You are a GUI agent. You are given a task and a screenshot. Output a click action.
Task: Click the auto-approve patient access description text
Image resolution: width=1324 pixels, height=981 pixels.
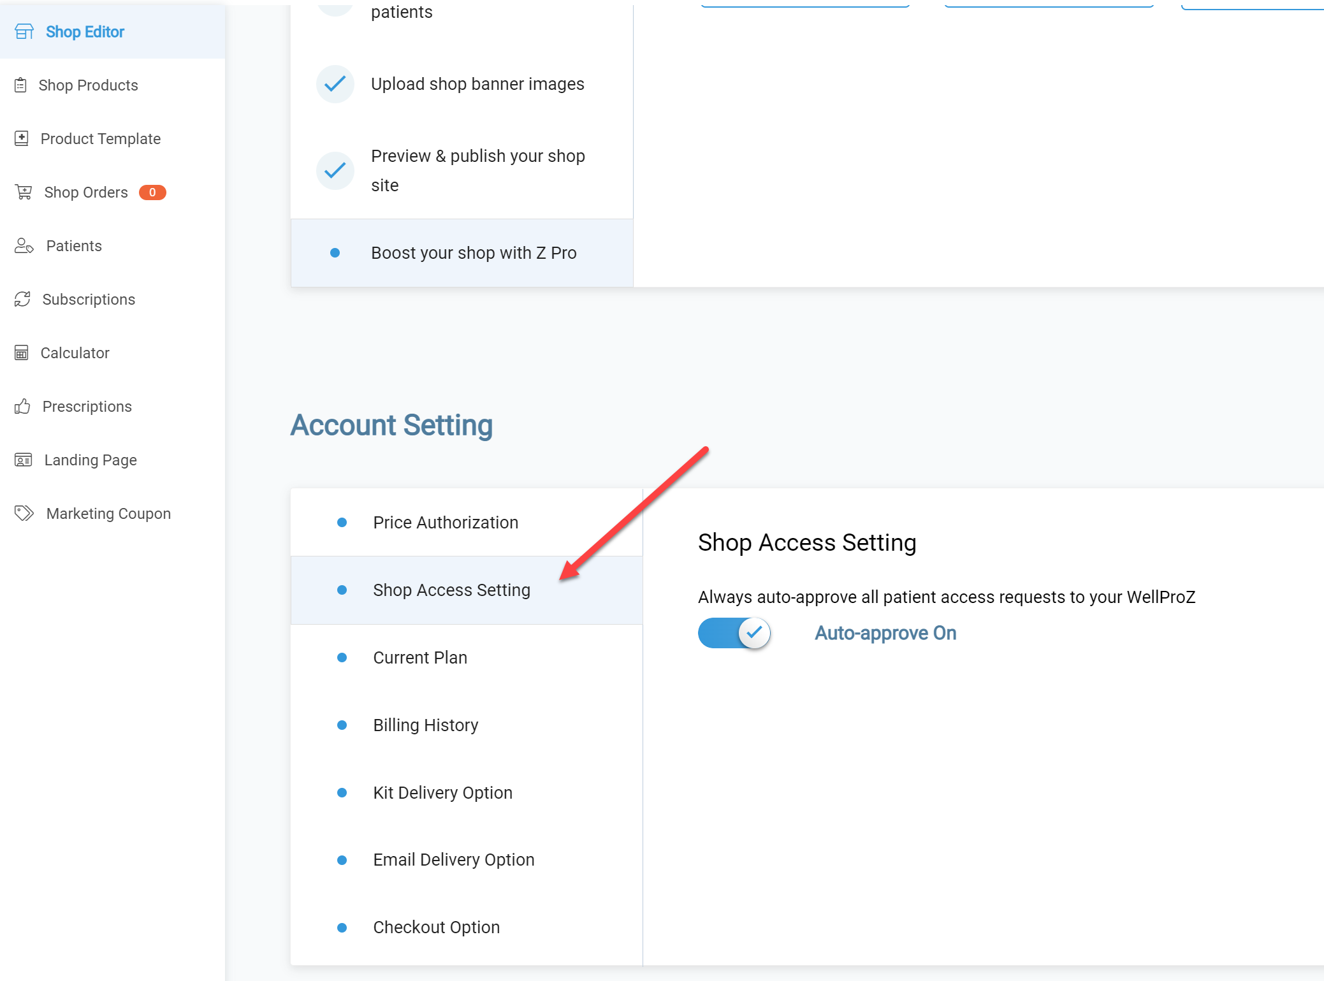947,597
